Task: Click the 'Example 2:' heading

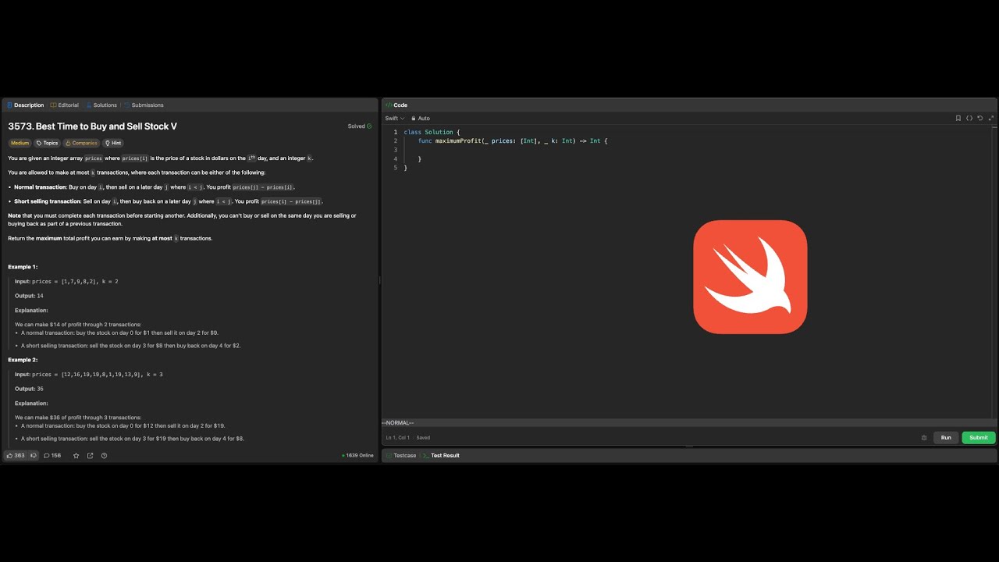Action: [23, 360]
